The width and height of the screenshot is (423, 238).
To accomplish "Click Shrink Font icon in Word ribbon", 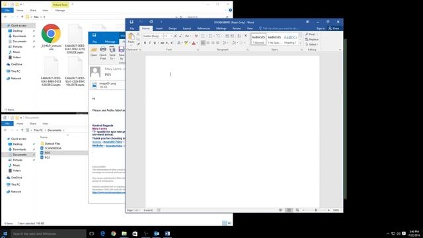I will pos(180,36).
